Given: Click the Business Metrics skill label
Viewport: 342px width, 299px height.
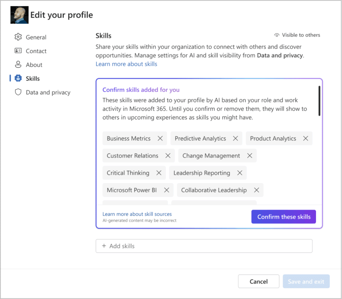Looking at the screenshot, I should [129, 138].
